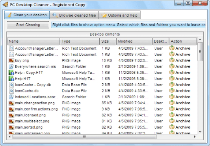
Task: Select the main.multiselect.png file name
Action: (x=32, y=121)
